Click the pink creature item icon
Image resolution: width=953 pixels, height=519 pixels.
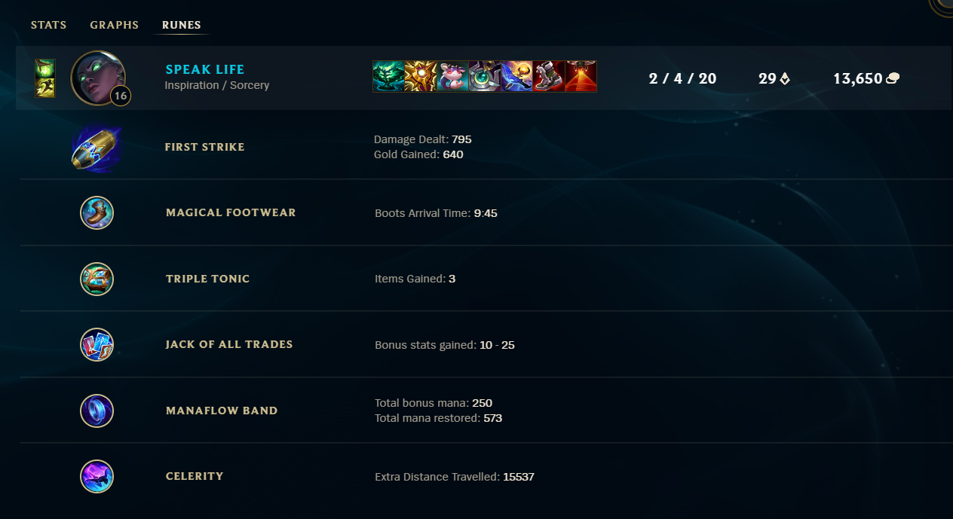click(452, 77)
